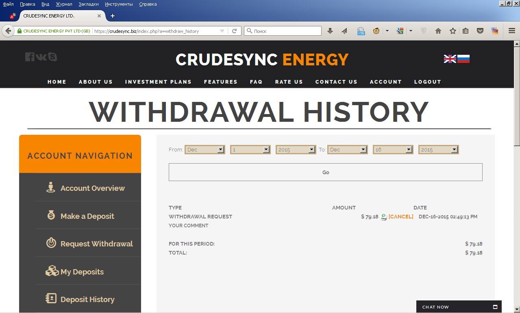Open the Правка menu
Image resolution: width=520 pixels, height=313 pixels.
(28, 4)
